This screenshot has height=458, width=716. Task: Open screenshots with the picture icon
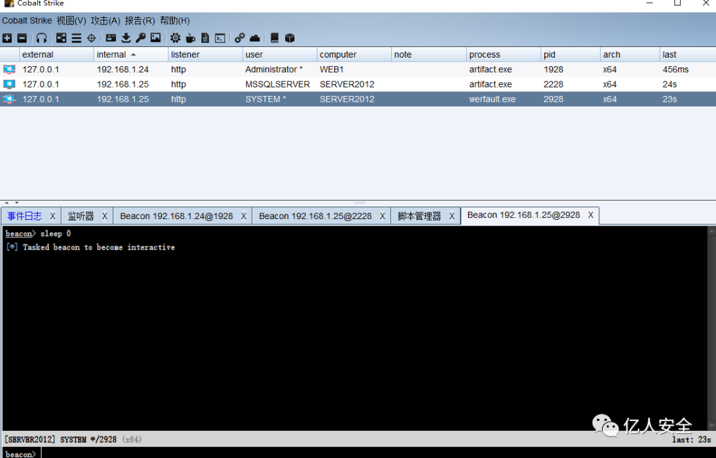pyautogui.click(x=156, y=38)
